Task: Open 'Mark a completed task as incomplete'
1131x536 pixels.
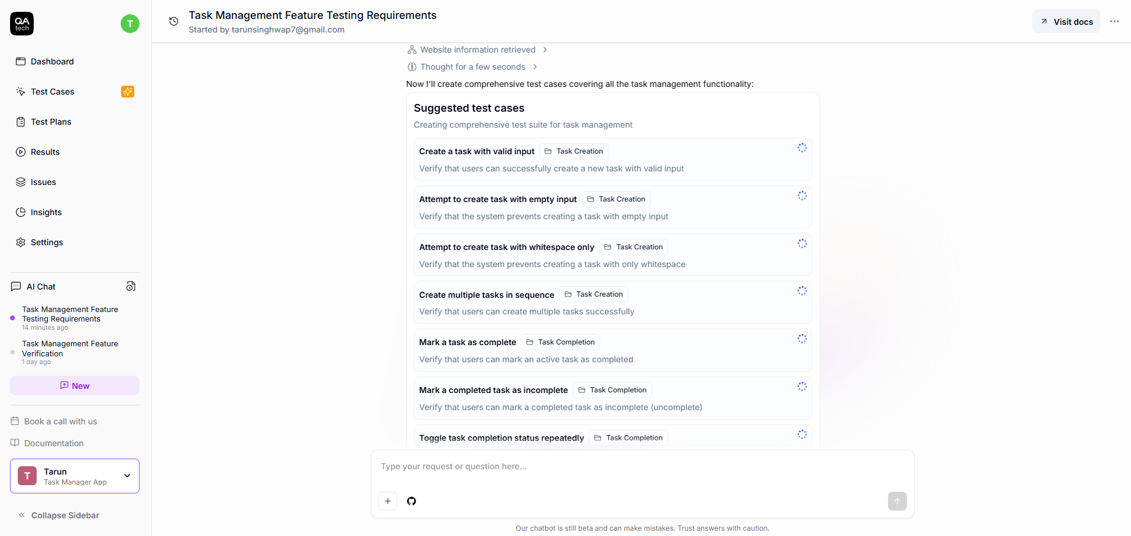Action: (x=613, y=398)
